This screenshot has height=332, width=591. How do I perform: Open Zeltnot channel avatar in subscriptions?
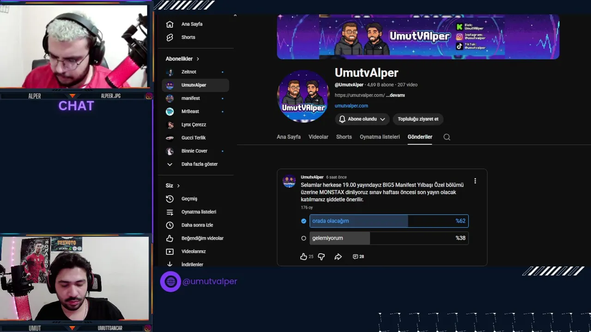(170, 72)
